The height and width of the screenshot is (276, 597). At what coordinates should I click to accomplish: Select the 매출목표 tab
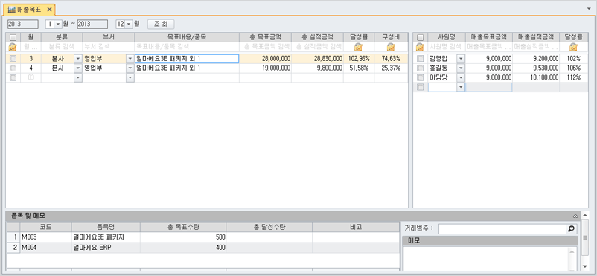[29, 9]
